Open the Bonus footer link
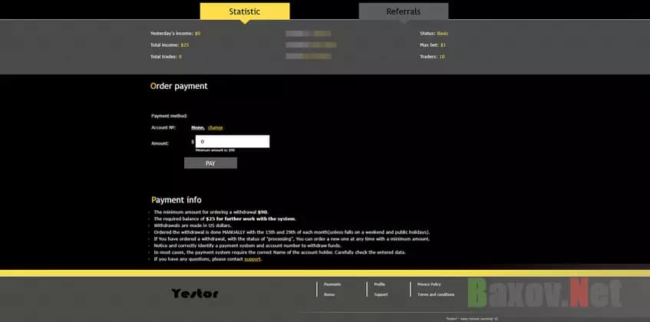Viewport: 650px width, 322px height. (x=328, y=294)
